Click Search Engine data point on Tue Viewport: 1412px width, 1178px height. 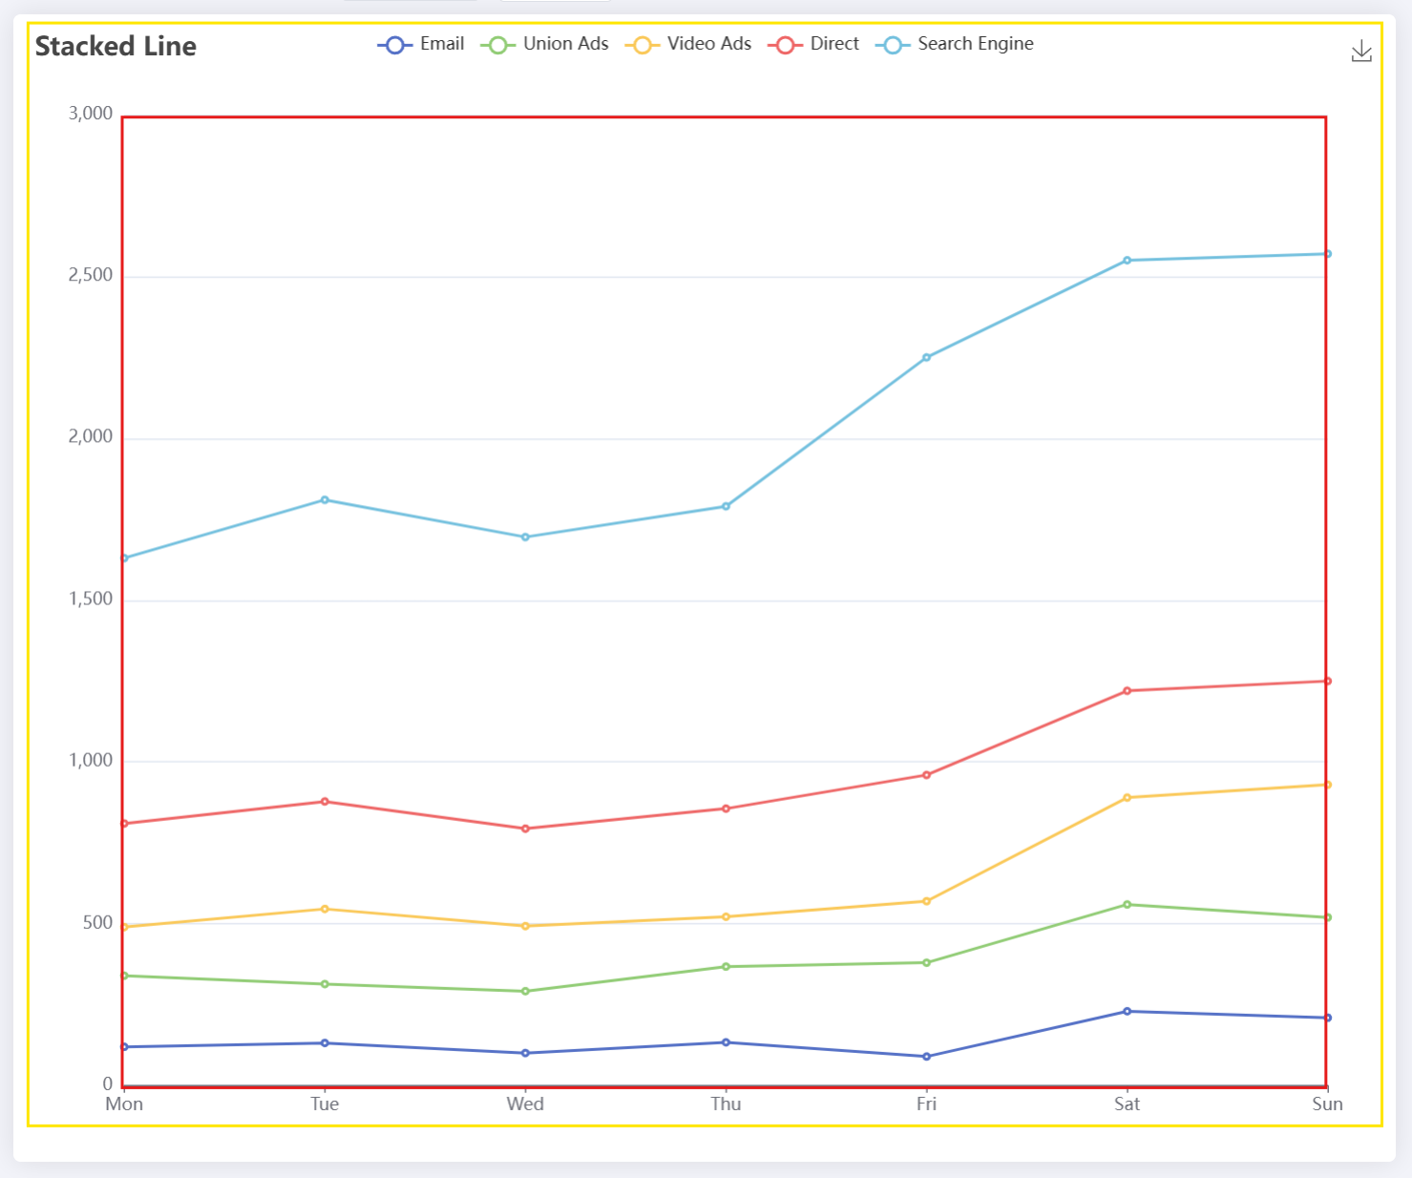(x=325, y=500)
